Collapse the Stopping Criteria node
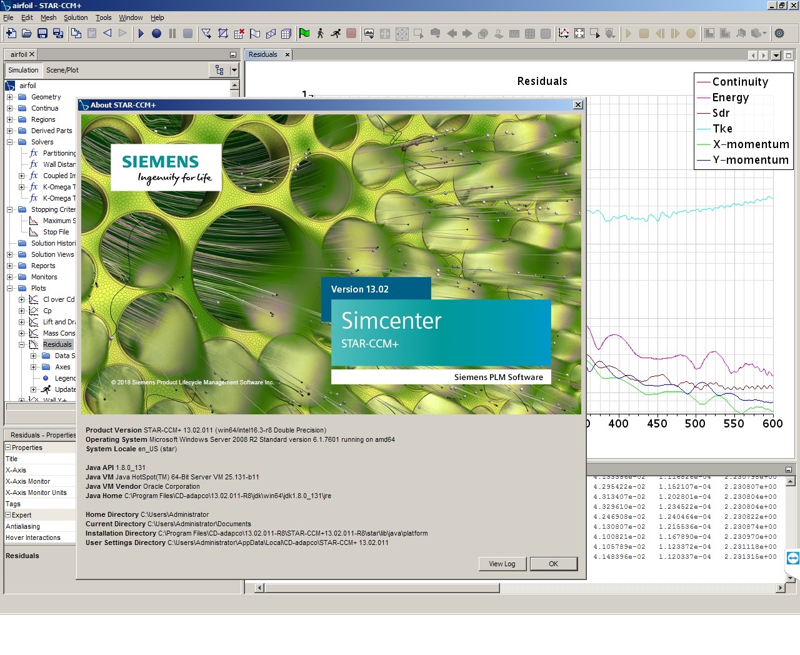Image resolution: width=800 pixels, height=655 pixels. point(9,209)
